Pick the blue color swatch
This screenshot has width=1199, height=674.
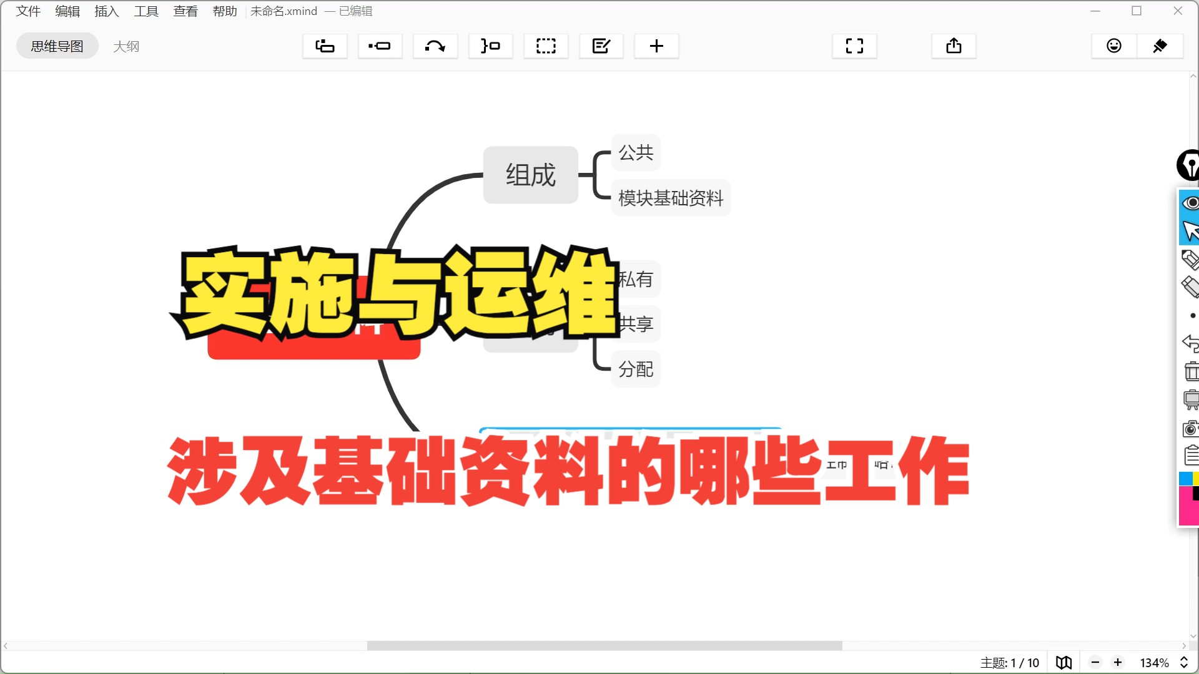click(1186, 479)
